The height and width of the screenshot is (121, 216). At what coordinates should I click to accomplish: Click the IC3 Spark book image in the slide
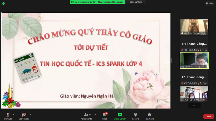click(x=28, y=68)
